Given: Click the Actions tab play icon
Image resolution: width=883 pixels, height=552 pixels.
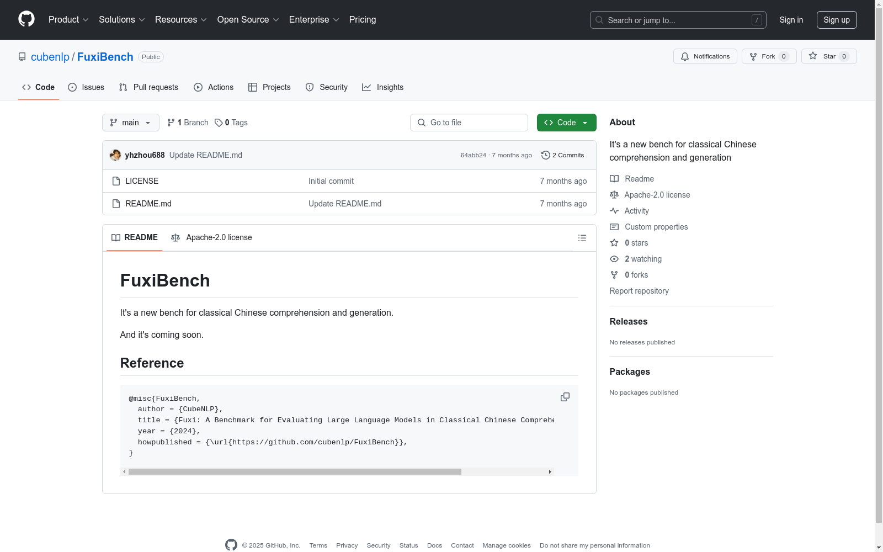Looking at the screenshot, I should point(198,87).
